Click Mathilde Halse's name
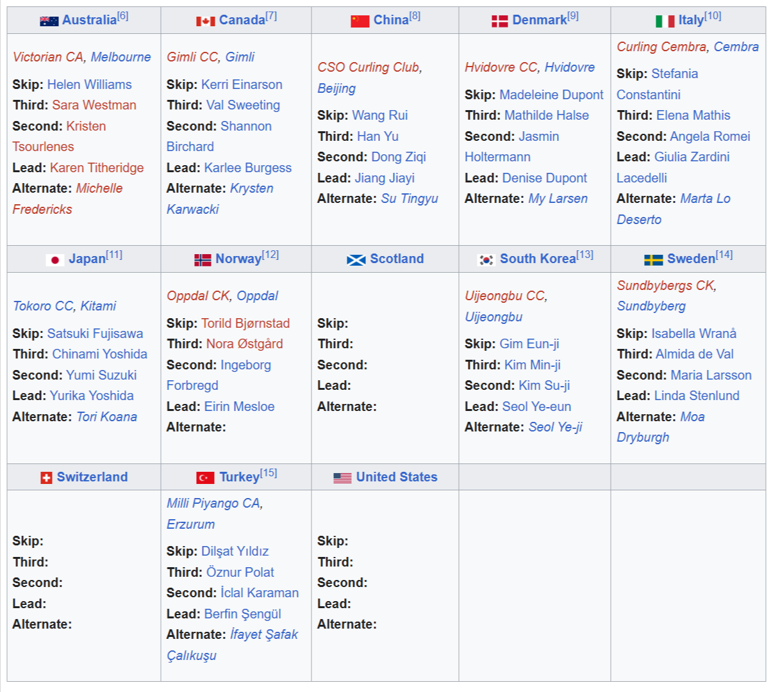Image resolution: width=771 pixels, height=692 pixels. pos(547,115)
